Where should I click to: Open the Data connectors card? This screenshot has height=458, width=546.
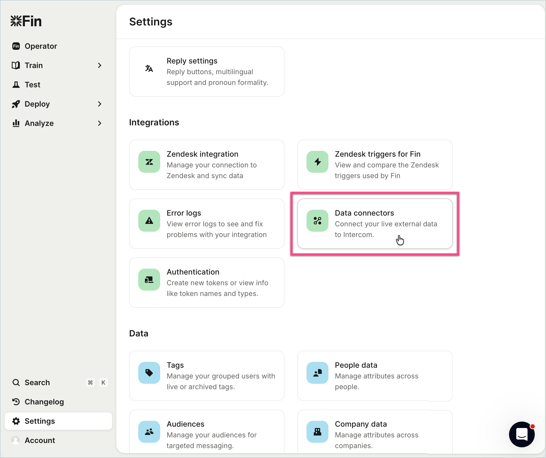(x=375, y=224)
